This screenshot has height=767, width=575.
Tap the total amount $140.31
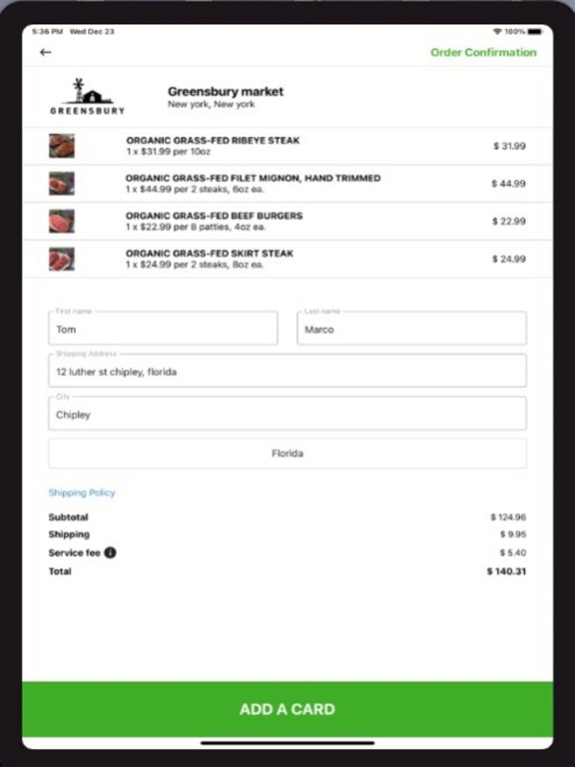506,571
